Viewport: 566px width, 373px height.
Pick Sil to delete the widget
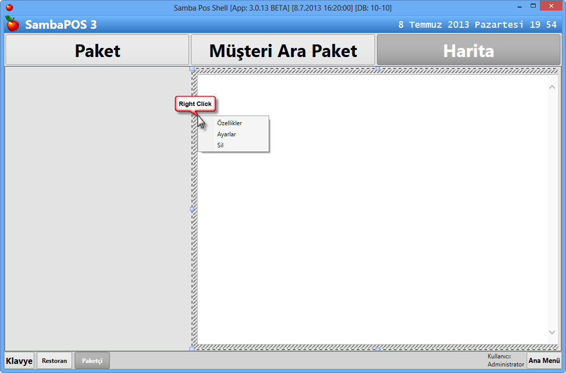[220, 145]
